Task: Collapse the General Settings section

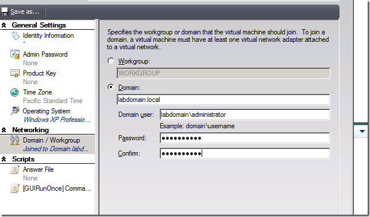Action: click(4, 25)
